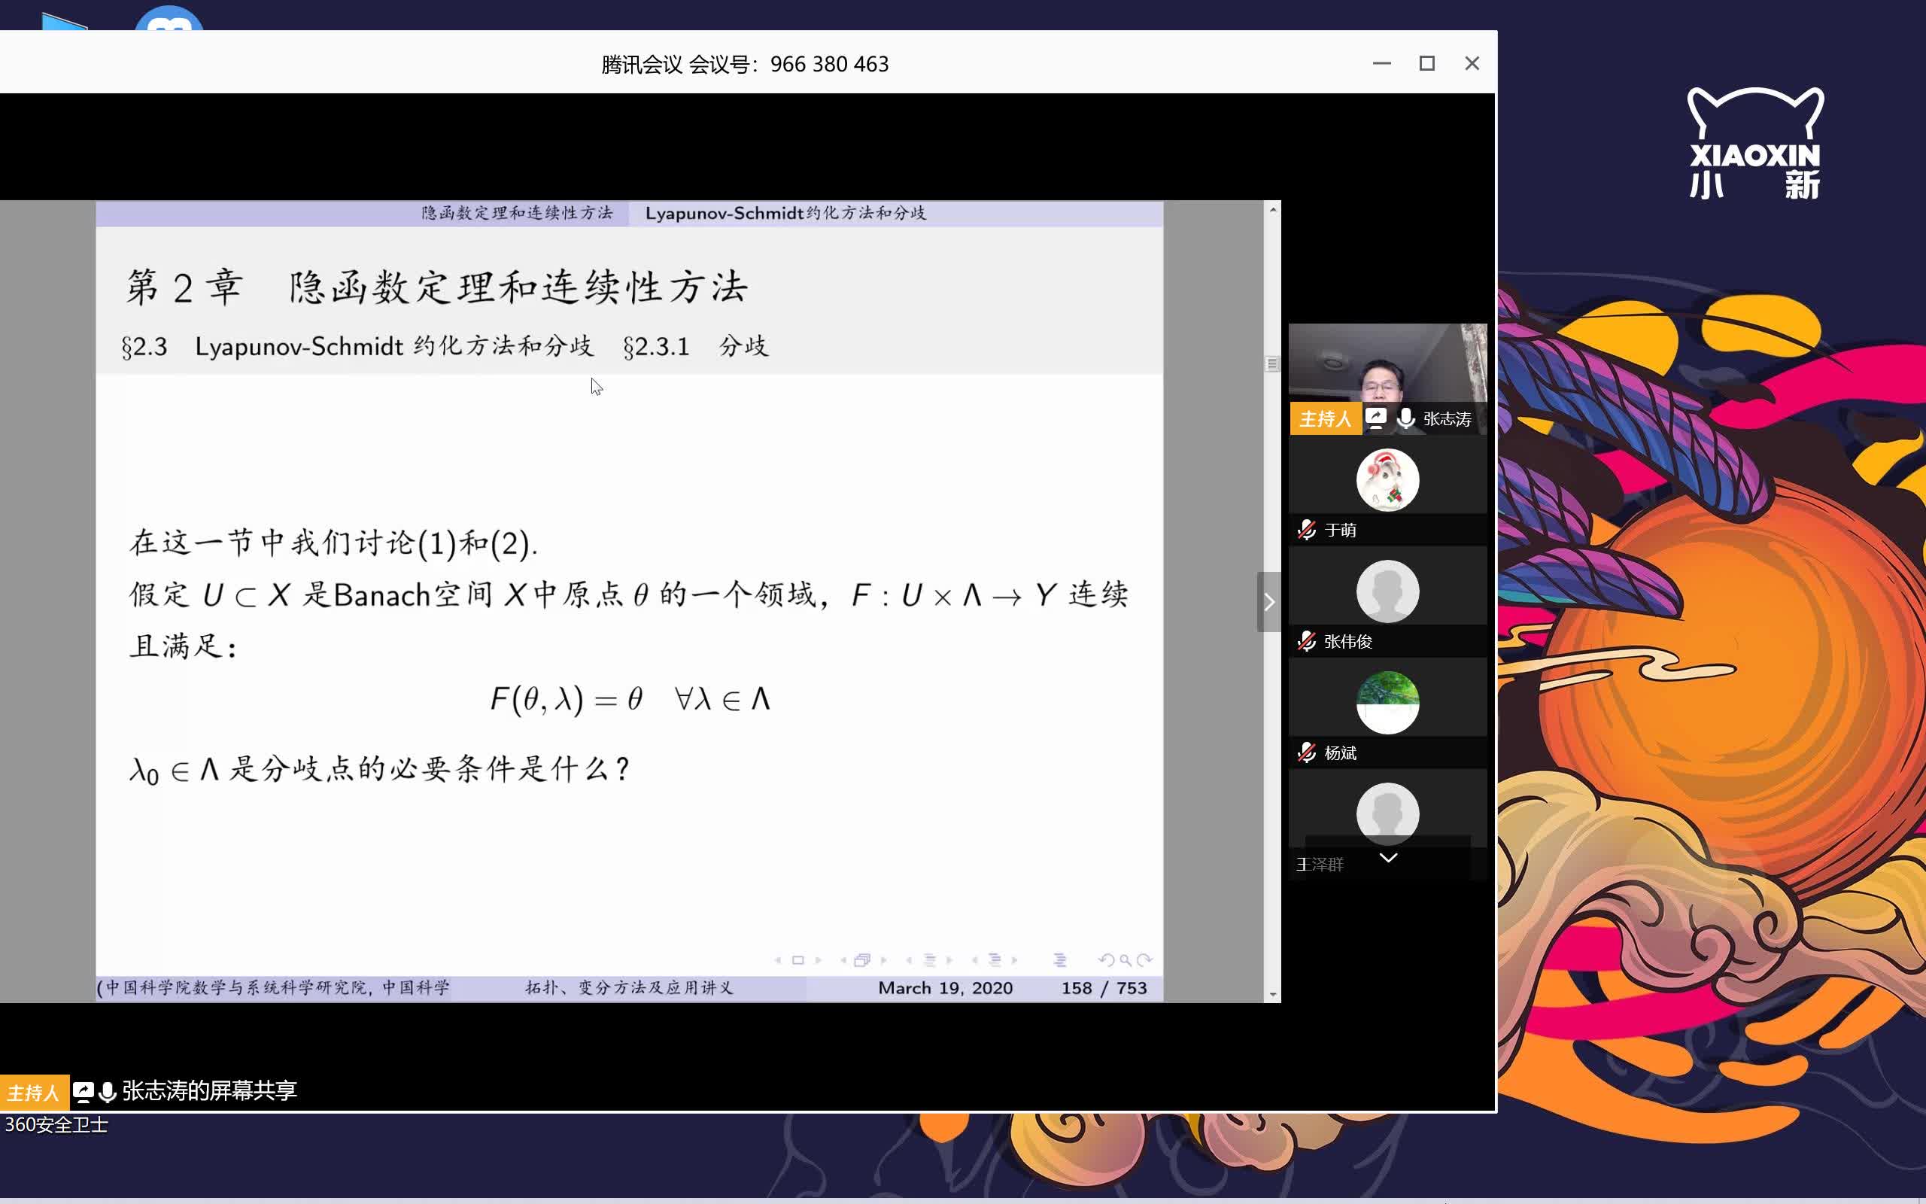Image resolution: width=1926 pixels, height=1204 pixels.
Task: Toggle 张伟俊's muted microphone indicator
Action: click(1306, 641)
